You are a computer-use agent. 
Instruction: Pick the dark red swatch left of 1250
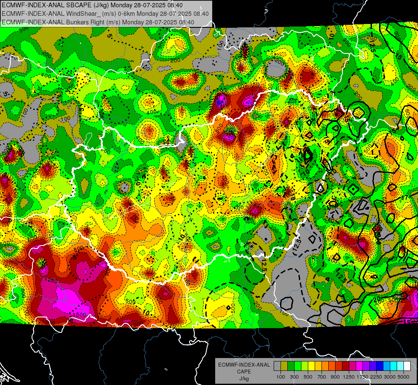tap(345, 366)
